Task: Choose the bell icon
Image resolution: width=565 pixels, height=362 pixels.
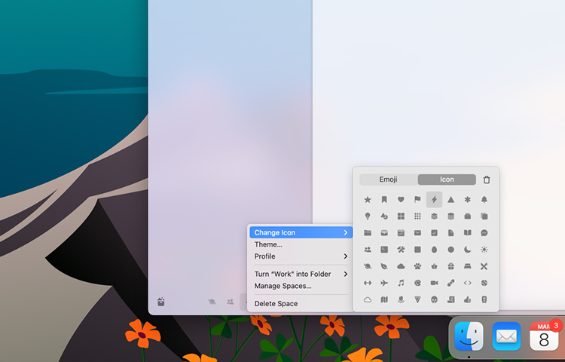Action: (484, 199)
